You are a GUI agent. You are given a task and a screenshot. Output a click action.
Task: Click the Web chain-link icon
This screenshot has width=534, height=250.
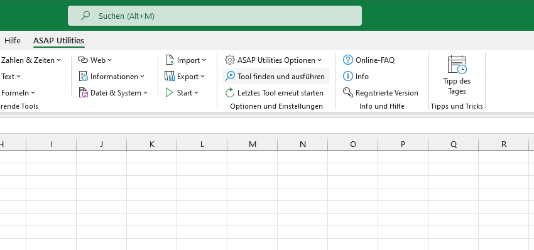(x=83, y=60)
